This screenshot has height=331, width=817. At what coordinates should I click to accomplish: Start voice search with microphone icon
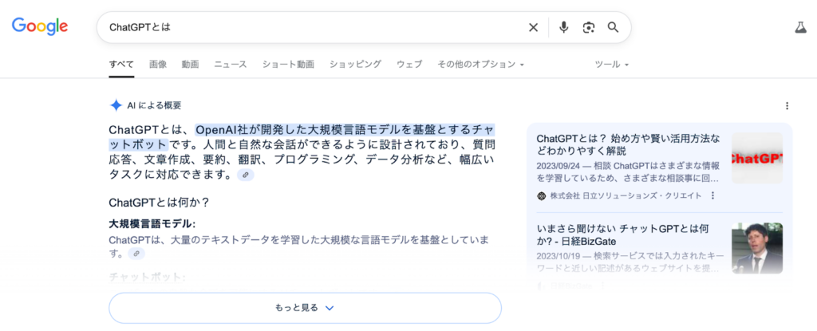tap(563, 28)
